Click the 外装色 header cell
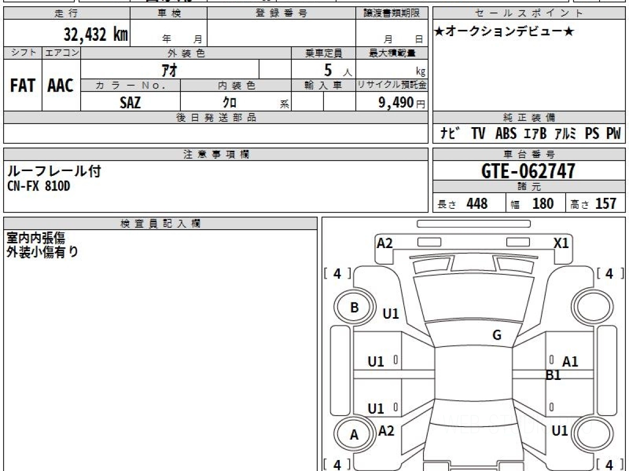 [x=186, y=53]
